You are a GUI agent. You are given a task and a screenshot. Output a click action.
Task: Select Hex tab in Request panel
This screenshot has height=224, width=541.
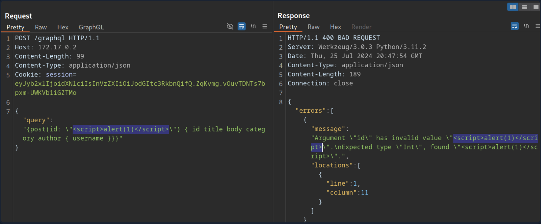63,27
